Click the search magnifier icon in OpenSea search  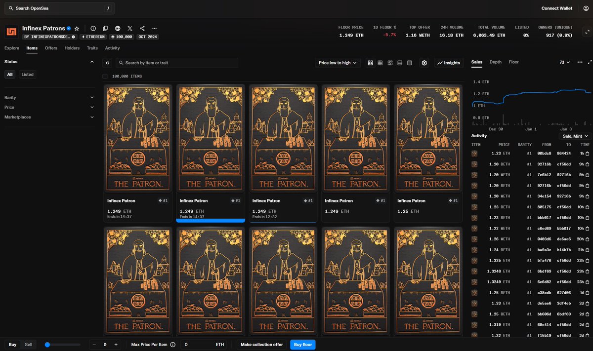(11, 8)
